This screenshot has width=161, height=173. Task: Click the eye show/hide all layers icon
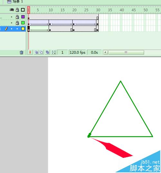pos(12,10)
